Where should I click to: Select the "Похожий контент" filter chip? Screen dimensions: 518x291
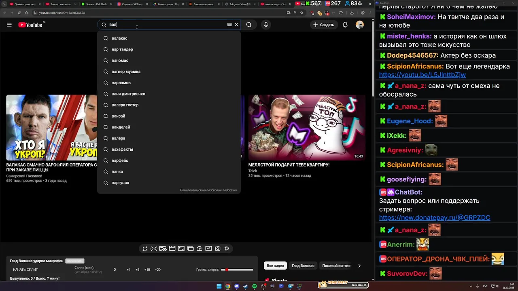337,266
